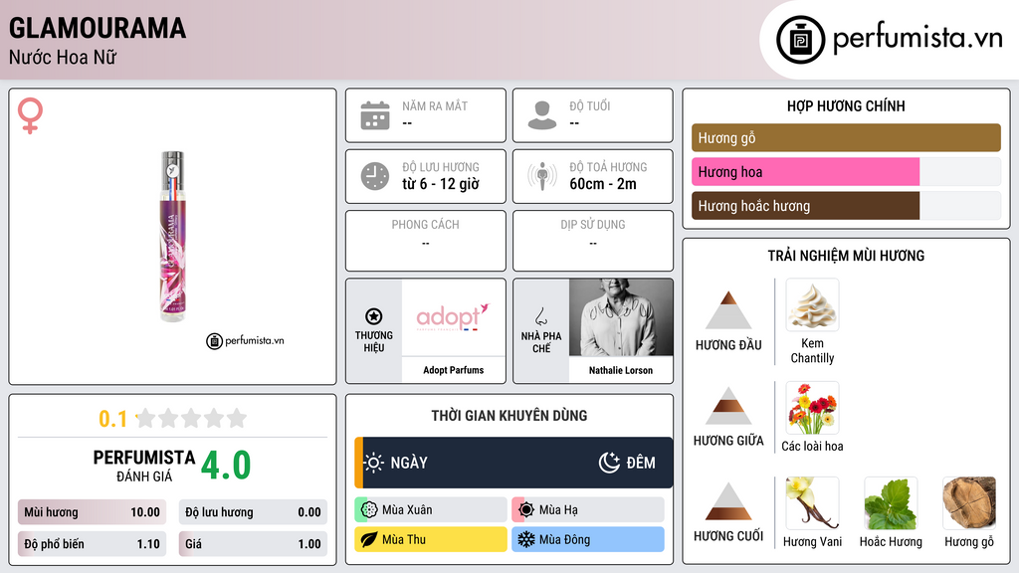
Task: Click the brown Hương hoắc hương accord bar
Action: coord(805,206)
